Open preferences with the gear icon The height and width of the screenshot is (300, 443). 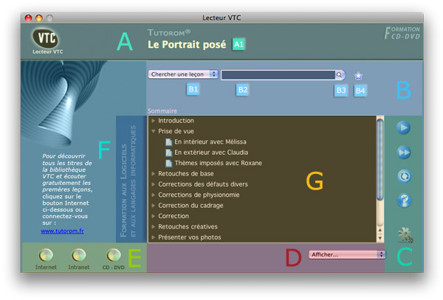pos(405,235)
